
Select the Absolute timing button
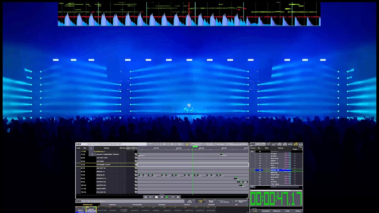(x=266, y=211)
